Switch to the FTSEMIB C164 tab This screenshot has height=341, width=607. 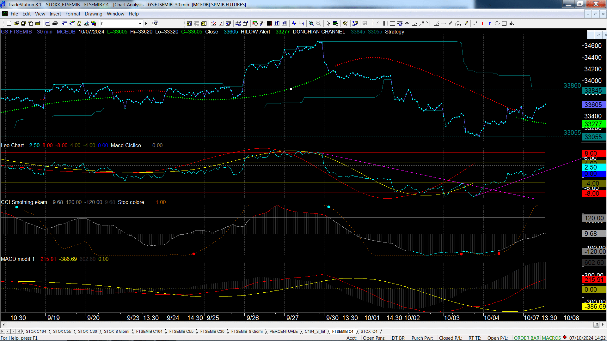(149, 332)
